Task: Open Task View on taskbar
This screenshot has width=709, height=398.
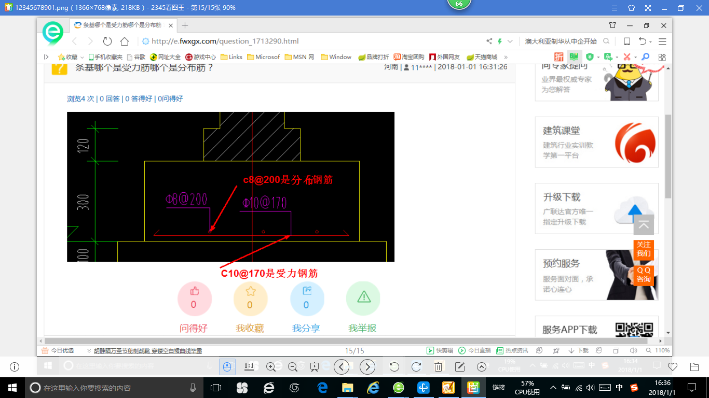Action: [215, 387]
